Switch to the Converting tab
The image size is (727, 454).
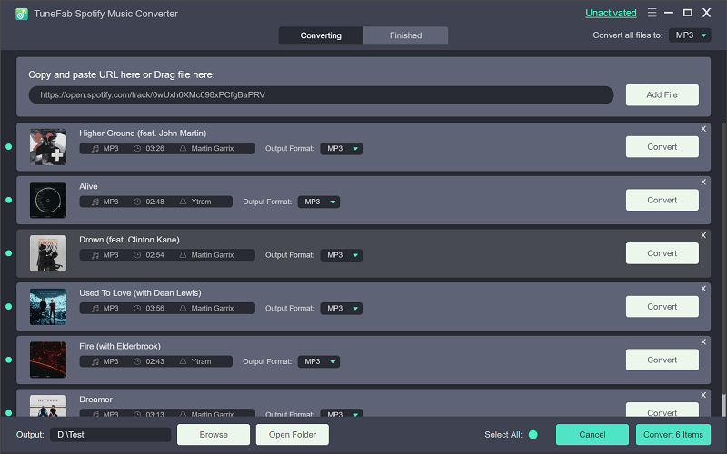coord(321,35)
